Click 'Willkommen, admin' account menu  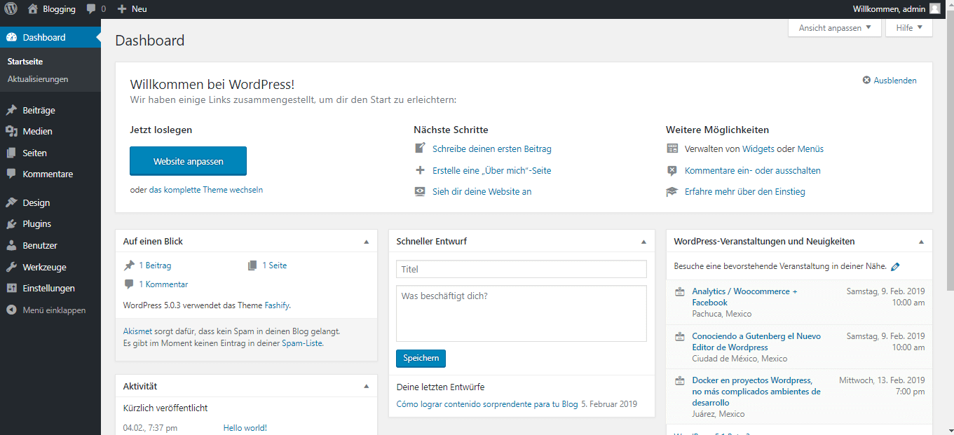click(897, 9)
